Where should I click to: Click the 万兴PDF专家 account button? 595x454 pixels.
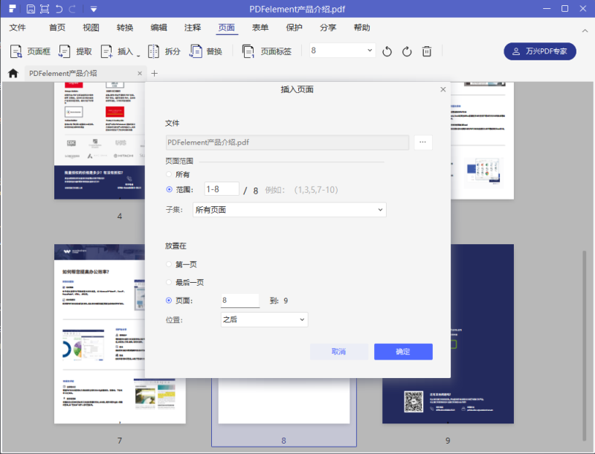click(538, 51)
